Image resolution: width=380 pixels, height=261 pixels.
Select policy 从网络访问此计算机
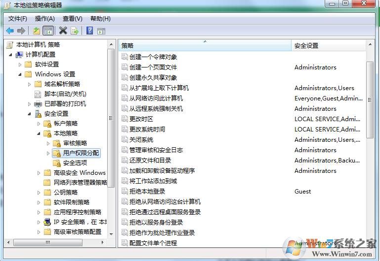click(x=156, y=98)
